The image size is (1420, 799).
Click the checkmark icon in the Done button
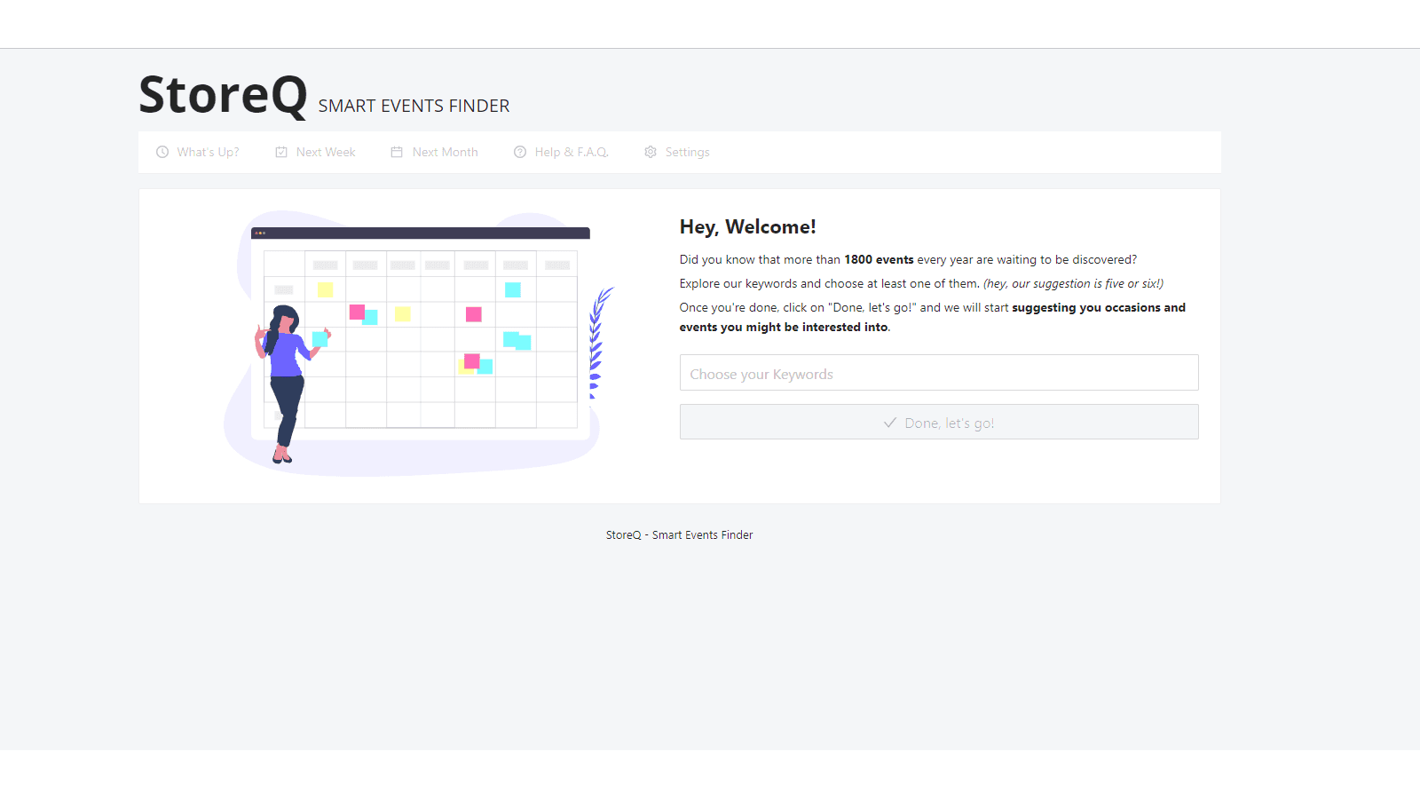pos(890,423)
